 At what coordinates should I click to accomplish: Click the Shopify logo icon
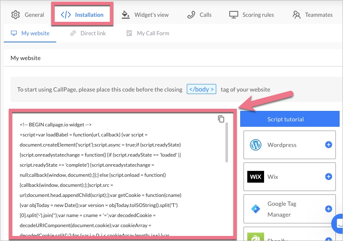click(x=256, y=237)
